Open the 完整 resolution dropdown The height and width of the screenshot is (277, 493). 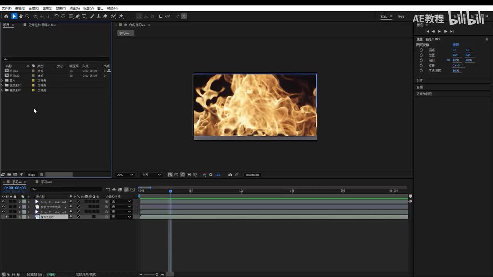click(151, 175)
